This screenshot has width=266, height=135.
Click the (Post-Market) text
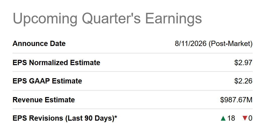coord(230,44)
